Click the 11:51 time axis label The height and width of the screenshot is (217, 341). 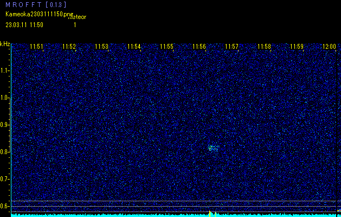click(x=36, y=47)
